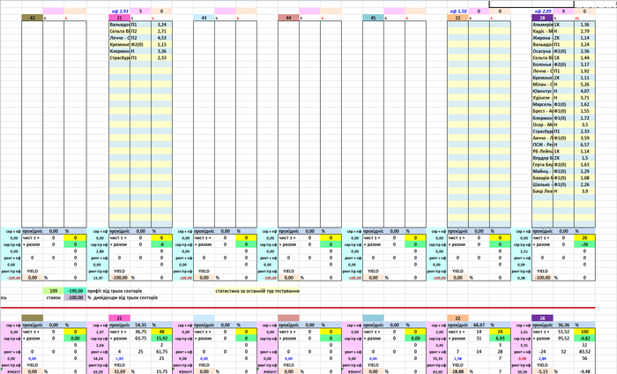This screenshot has width=617, height=374.
Task: Click the YIELD value 32,69
Action: click(x=119, y=371)
